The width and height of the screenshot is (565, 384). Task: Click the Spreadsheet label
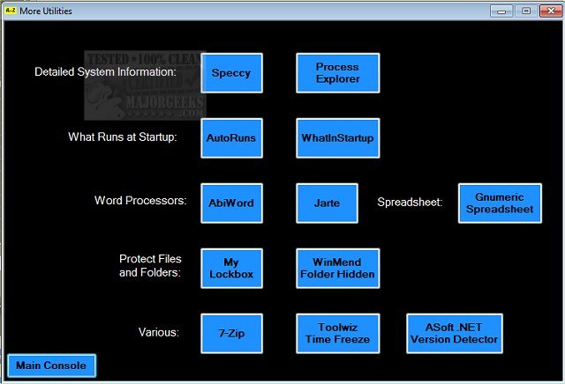point(410,202)
